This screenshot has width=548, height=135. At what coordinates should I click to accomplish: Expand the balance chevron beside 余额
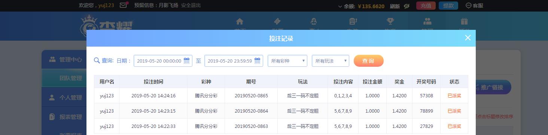coord(340,6)
